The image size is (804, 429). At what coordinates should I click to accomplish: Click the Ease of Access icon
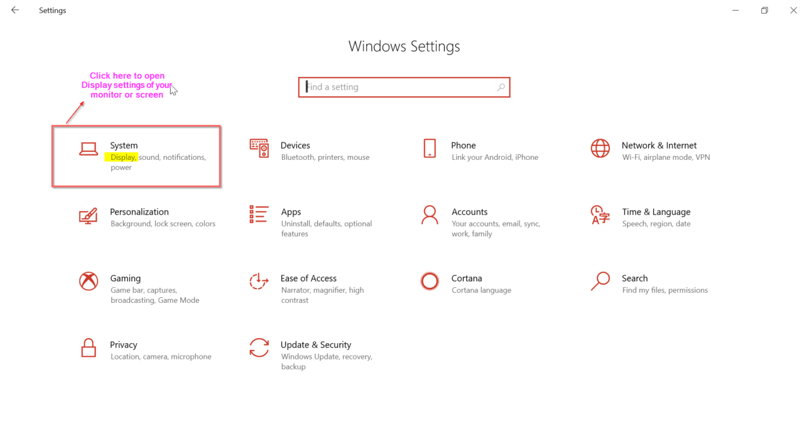click(x=259, y=282)
